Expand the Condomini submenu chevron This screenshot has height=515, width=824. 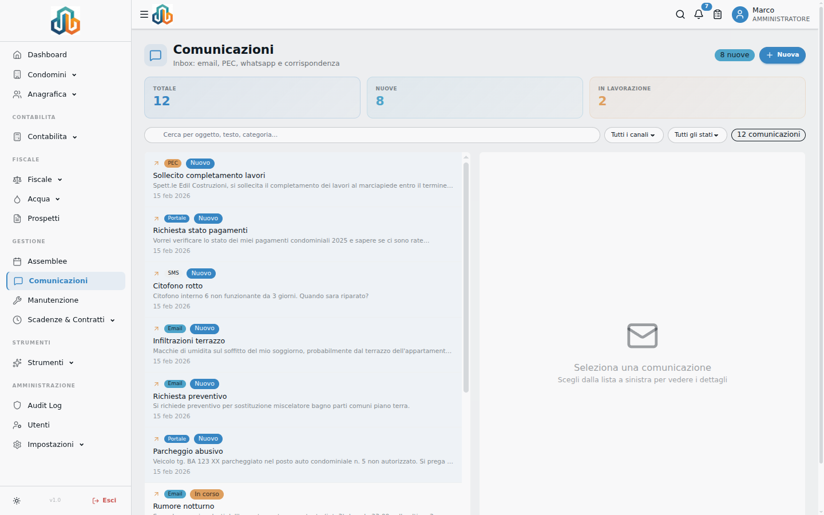coord(74,75)
